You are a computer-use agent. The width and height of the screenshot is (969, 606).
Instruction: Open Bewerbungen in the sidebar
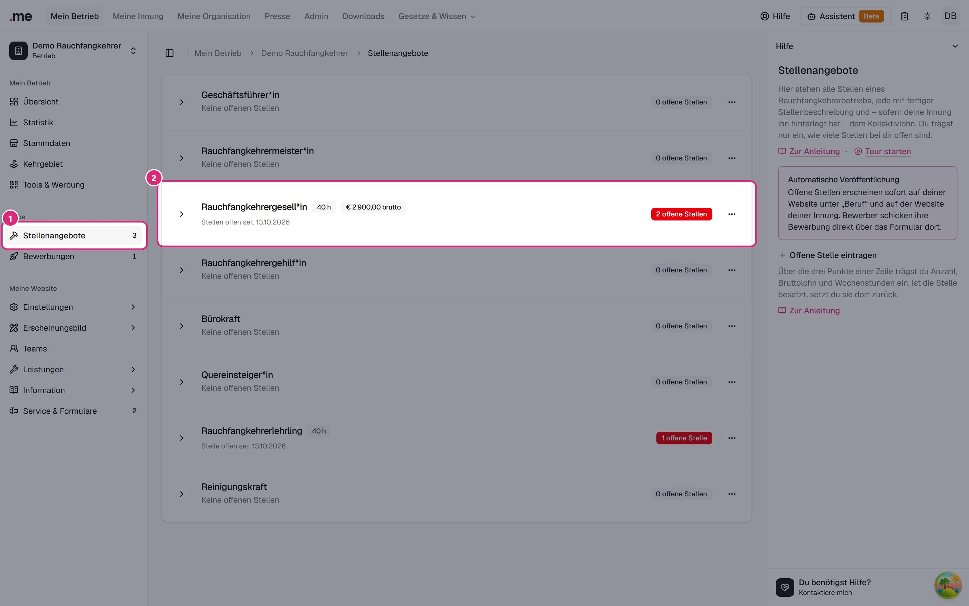(x=74, y=256)
